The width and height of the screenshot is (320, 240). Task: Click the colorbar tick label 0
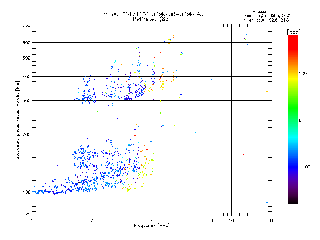(300, 120)
